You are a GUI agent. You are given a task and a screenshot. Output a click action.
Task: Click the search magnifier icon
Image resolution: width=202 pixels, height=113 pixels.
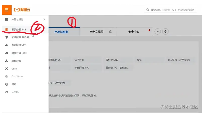tap(148, 10)
